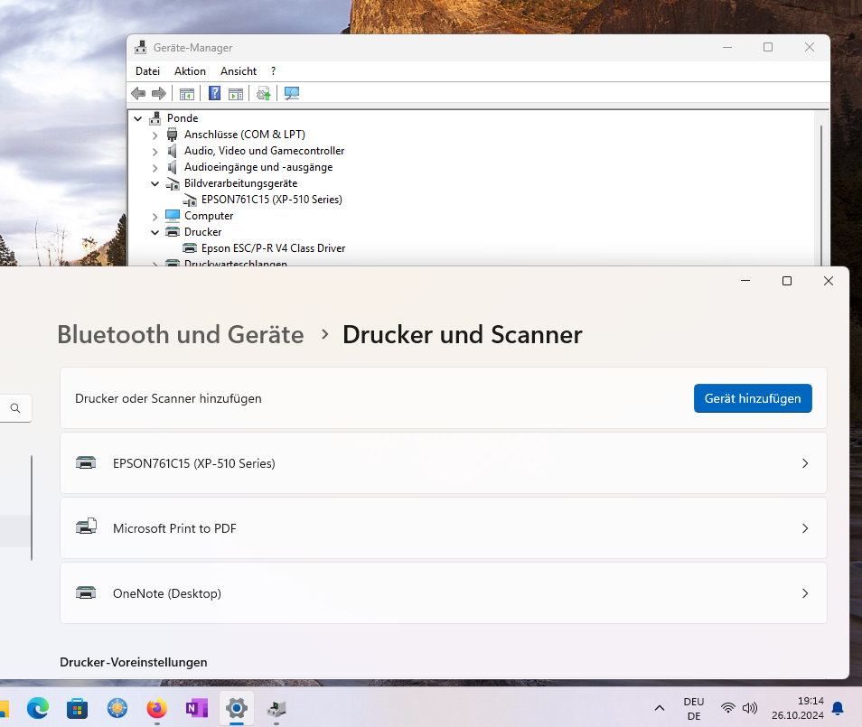Select Epson ESC/P-R V4 Class Driver

273,248
